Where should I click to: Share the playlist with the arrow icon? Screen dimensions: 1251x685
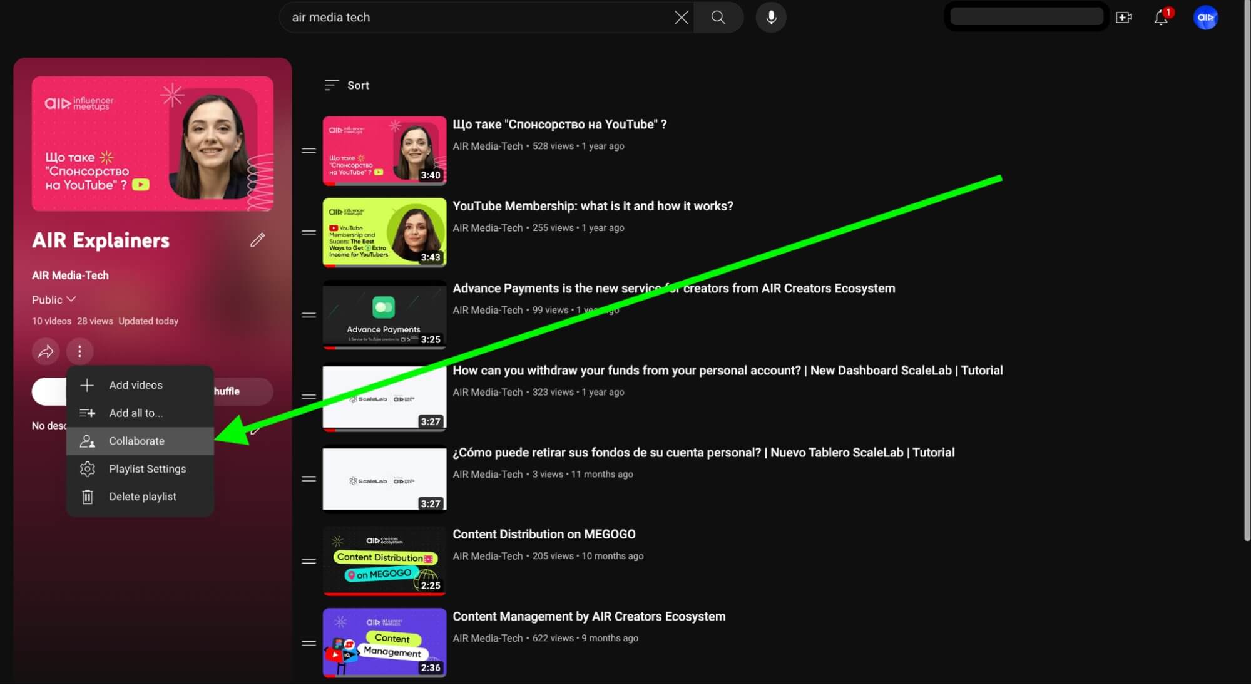coord(46,351)
